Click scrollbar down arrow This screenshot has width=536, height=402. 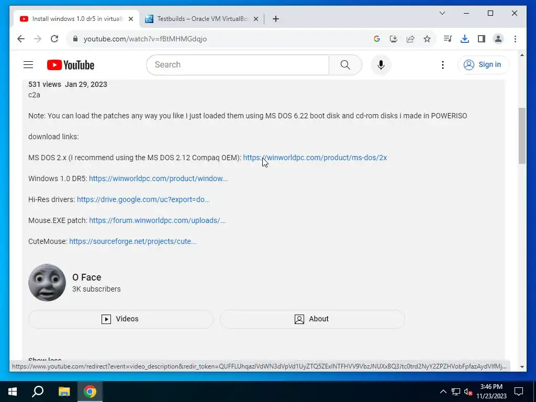(522, 367)
